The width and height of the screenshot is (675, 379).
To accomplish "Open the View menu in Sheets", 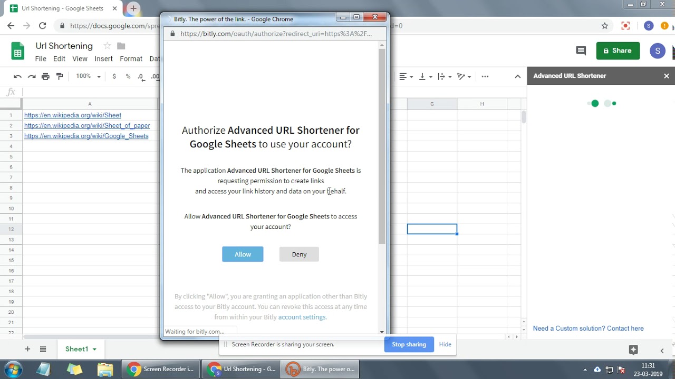I will [x=80, y=58].
